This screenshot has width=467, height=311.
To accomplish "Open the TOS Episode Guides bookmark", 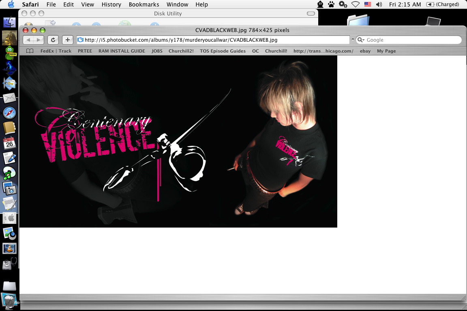I will coord(223,51).
